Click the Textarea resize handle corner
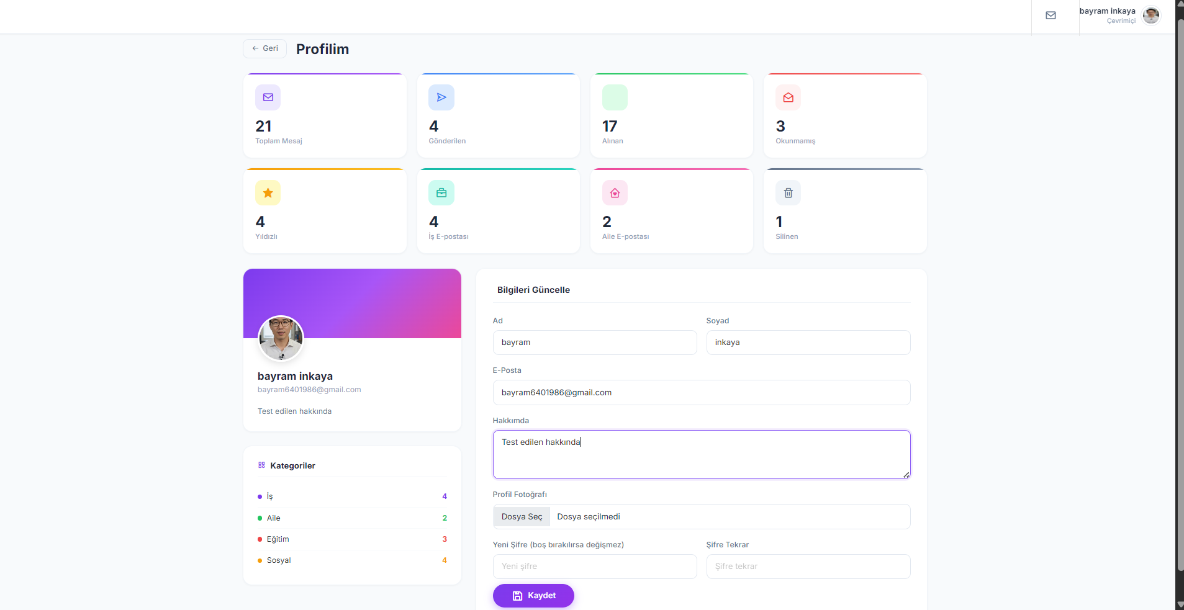Viewport: 1184px width, 610px height. tap(906, 475)
